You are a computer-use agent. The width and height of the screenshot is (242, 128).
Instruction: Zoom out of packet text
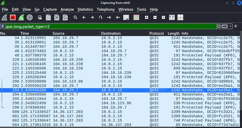point(155,17)
